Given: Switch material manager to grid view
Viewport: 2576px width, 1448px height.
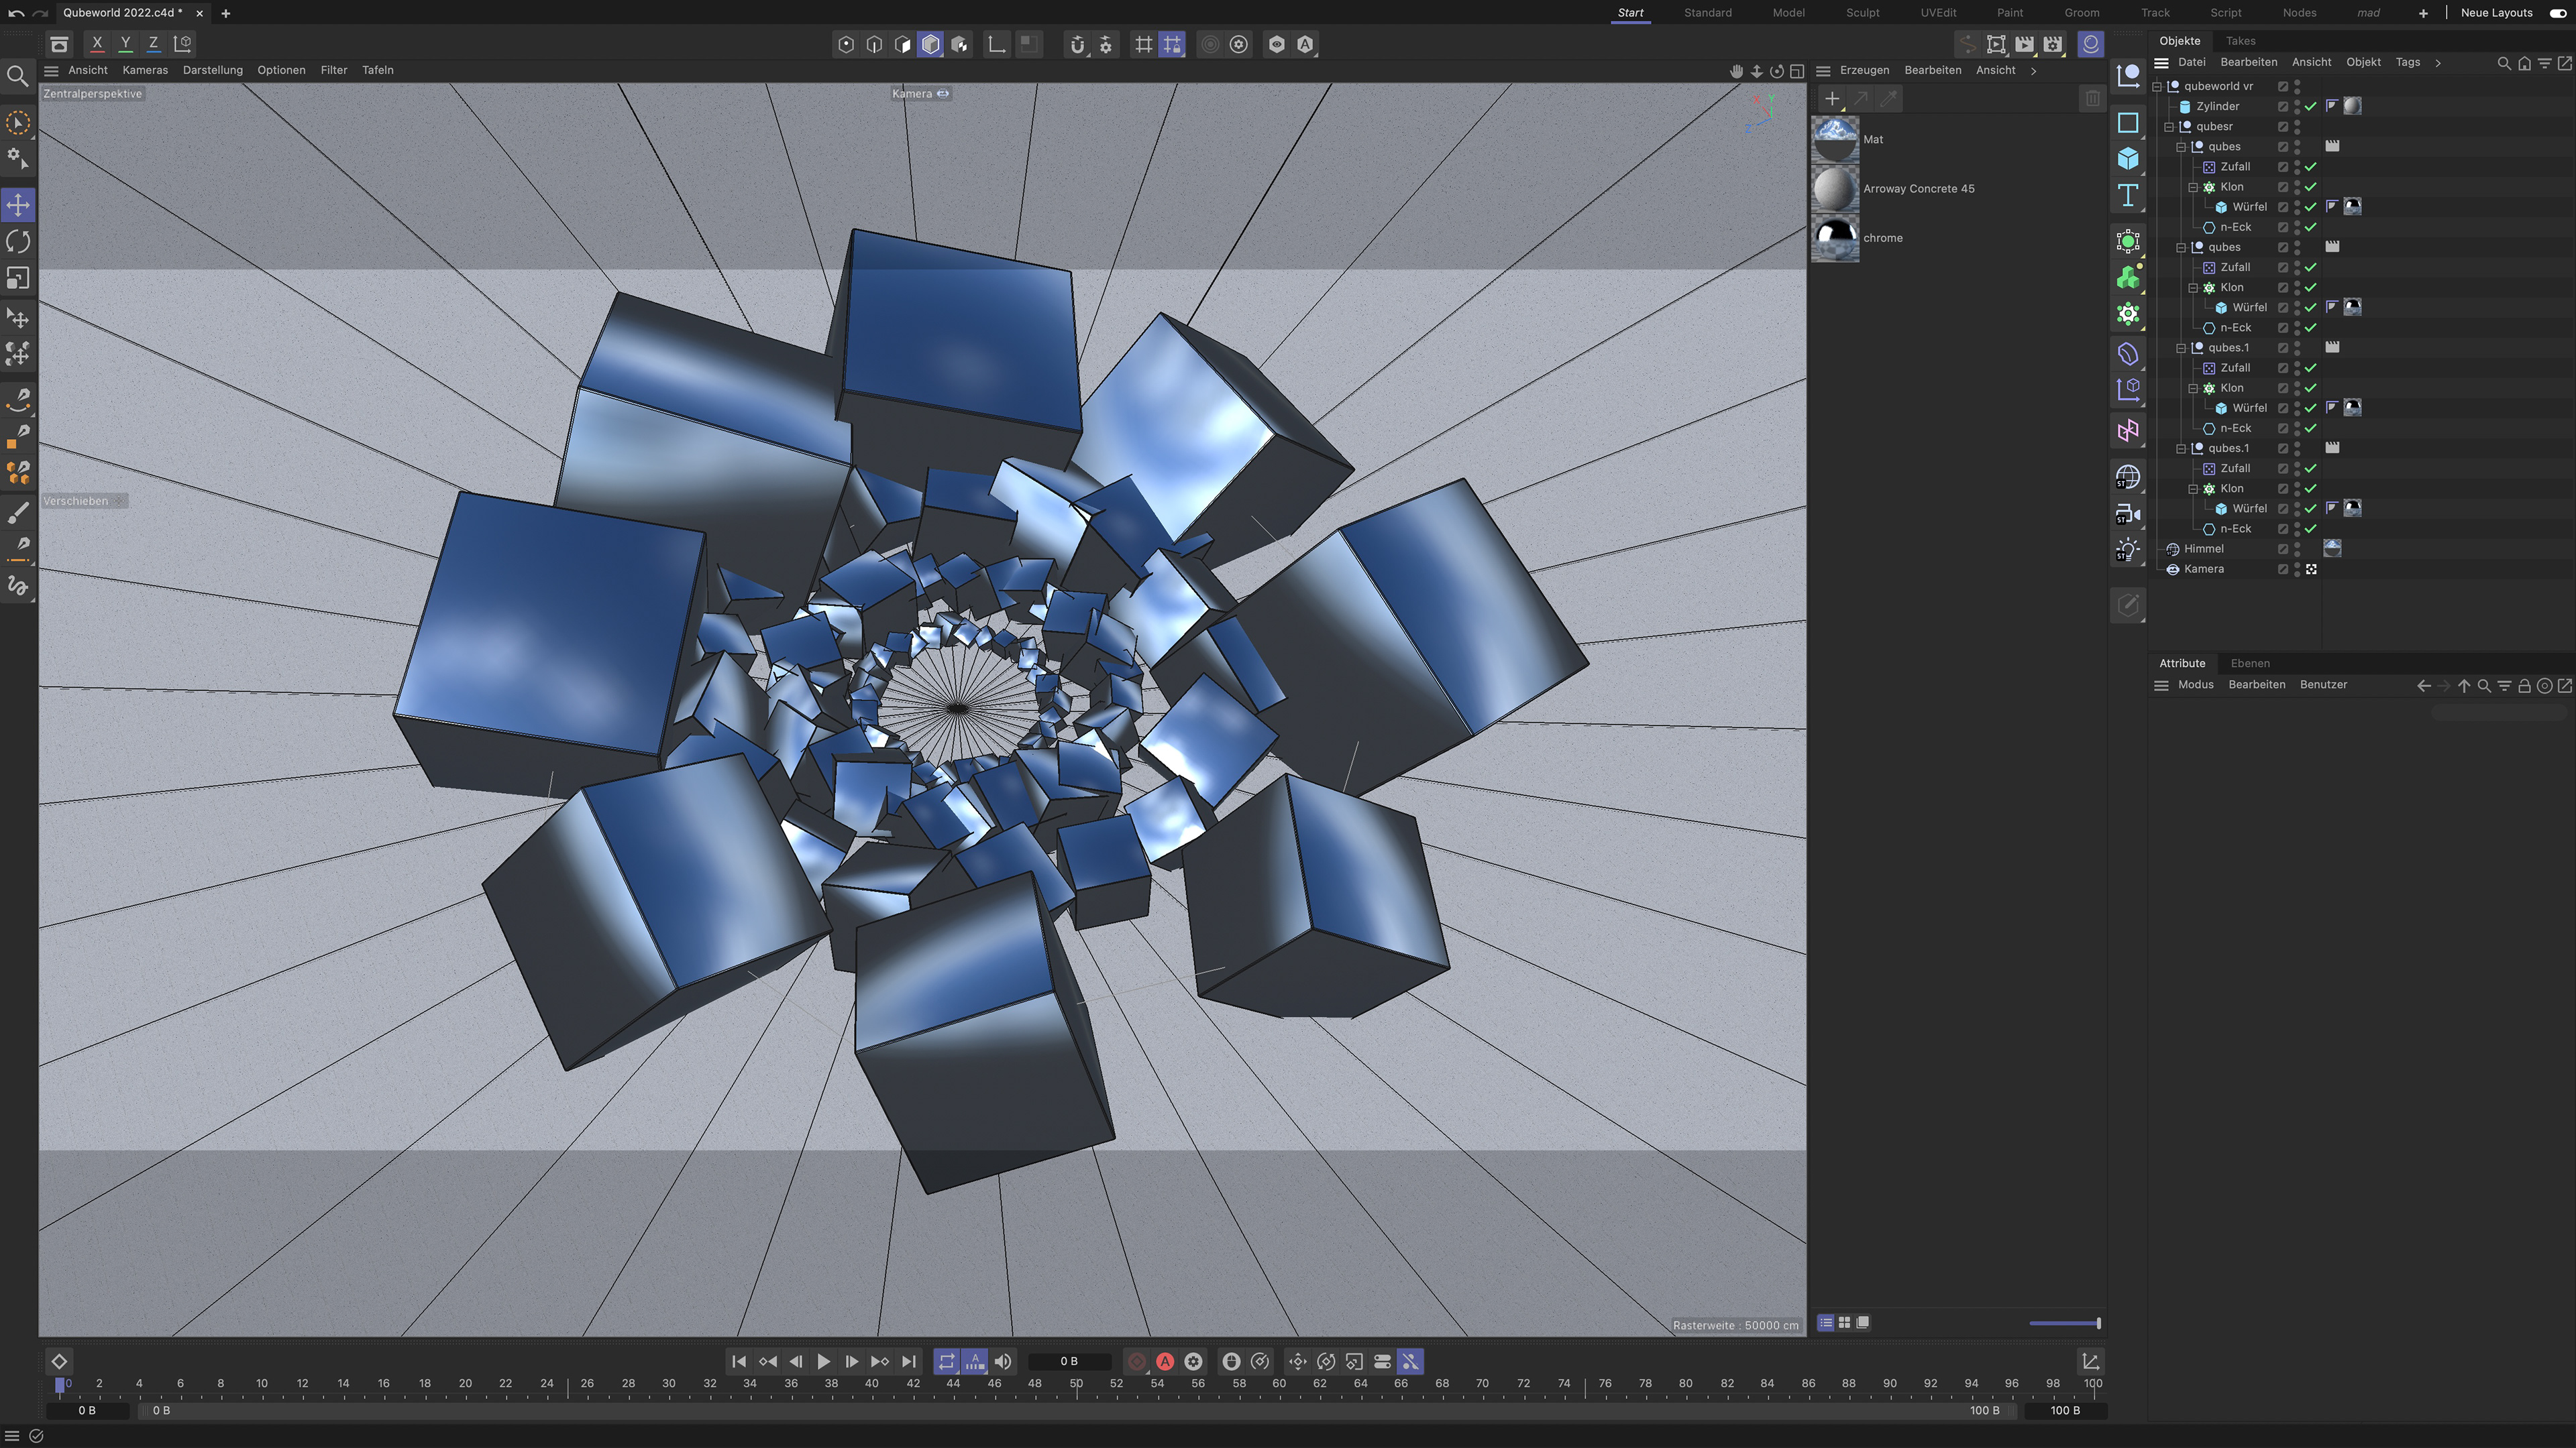Looking at the screenshot, I should pyautogui.click(x=1844, y=1323).
